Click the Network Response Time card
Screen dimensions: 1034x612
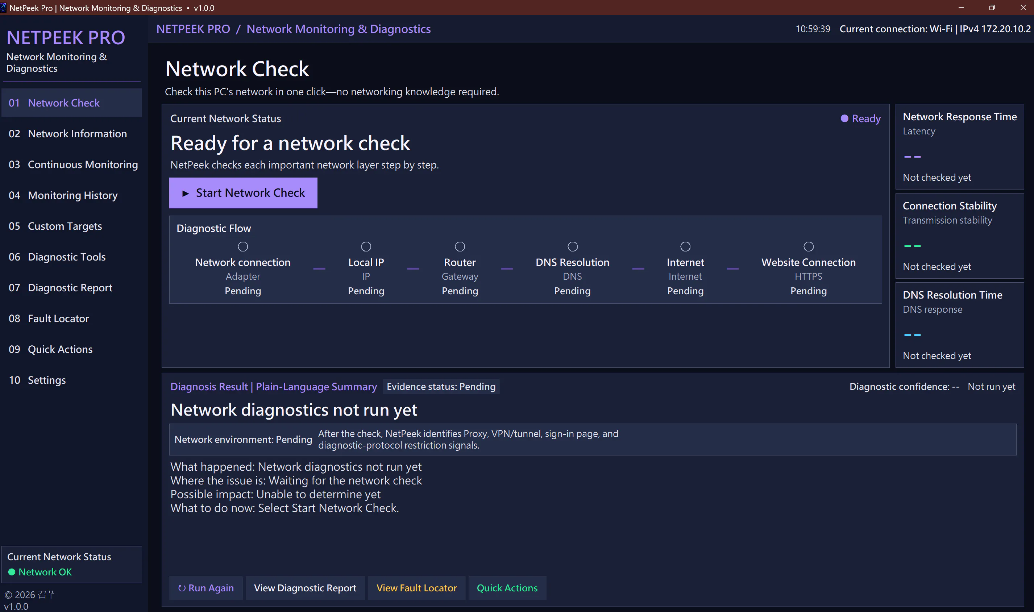959,147
